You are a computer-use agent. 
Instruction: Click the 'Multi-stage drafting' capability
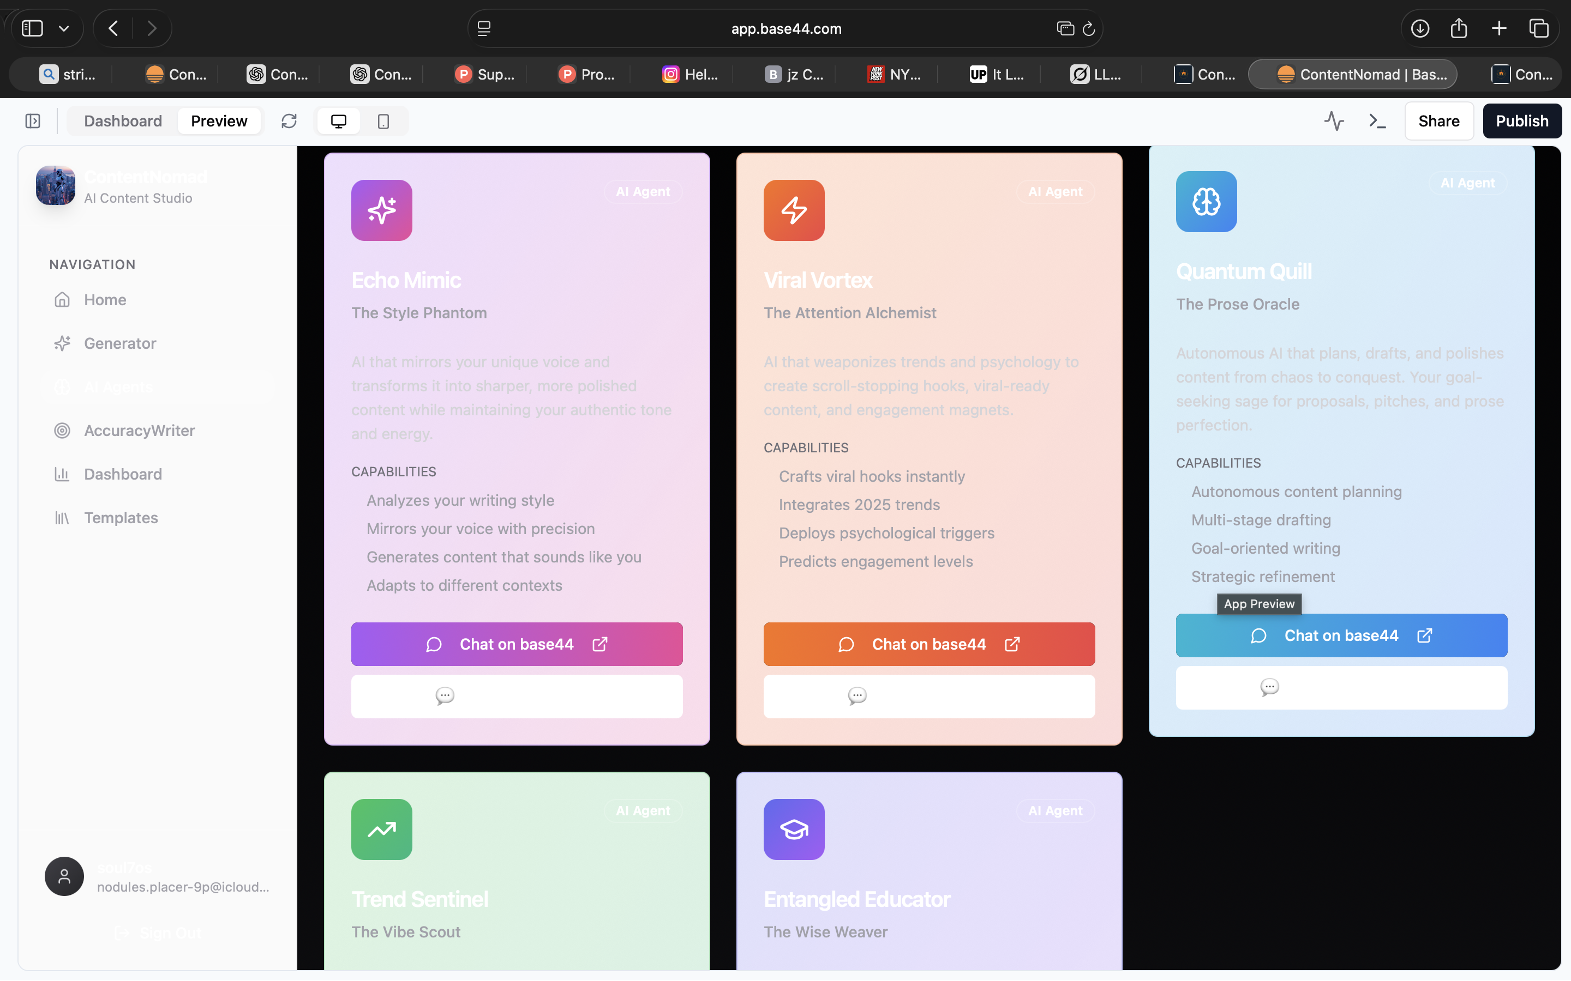[x=1261, y=520]
